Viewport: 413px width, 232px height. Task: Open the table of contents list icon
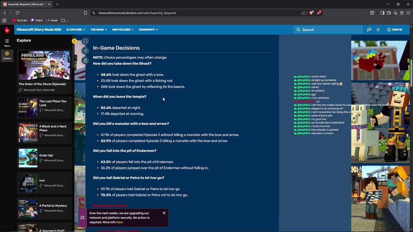click(x=85, y=51)
